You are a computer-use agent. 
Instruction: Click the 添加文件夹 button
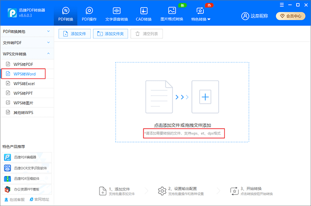111,33
